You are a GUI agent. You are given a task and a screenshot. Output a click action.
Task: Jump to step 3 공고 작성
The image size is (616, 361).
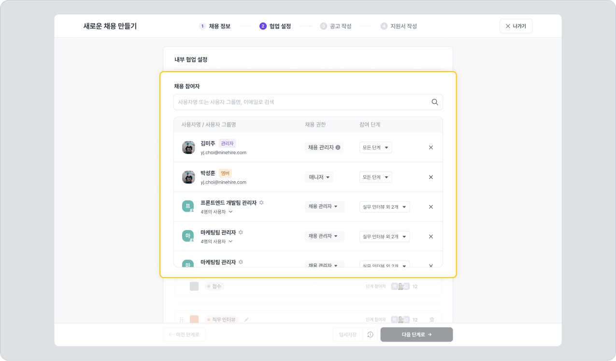335,26
